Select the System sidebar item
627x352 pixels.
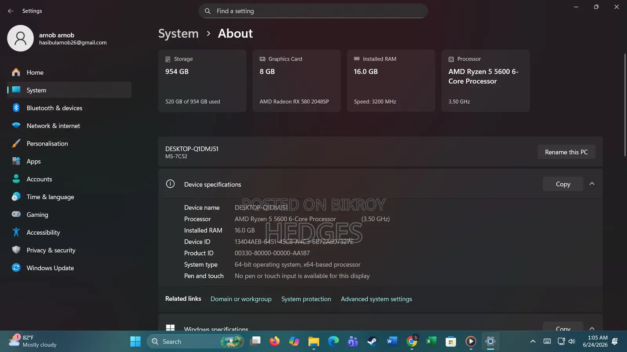[x=69, y=90]
